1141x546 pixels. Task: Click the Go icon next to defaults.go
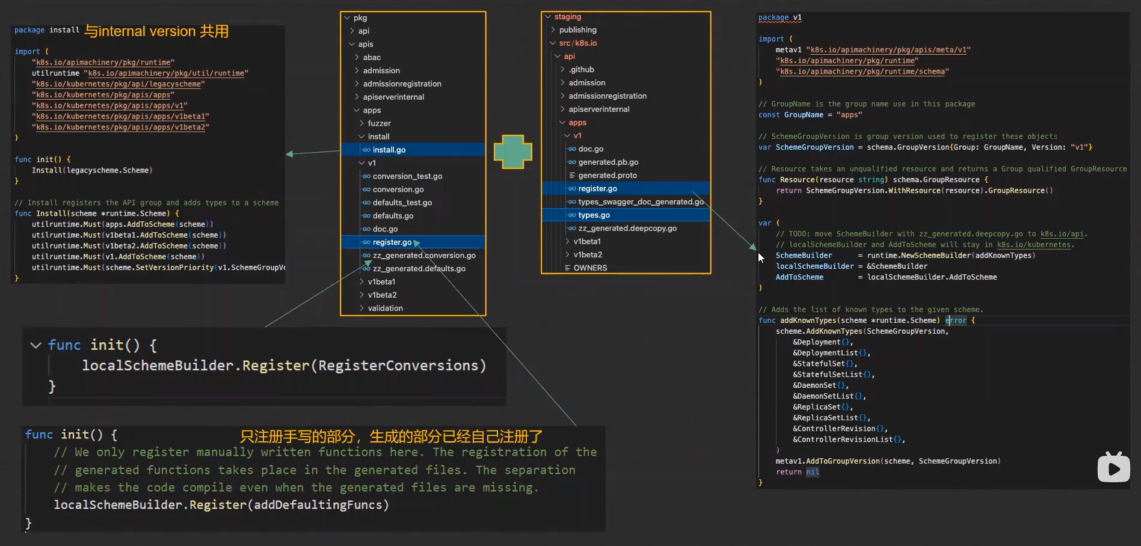[x=366, y=216]
